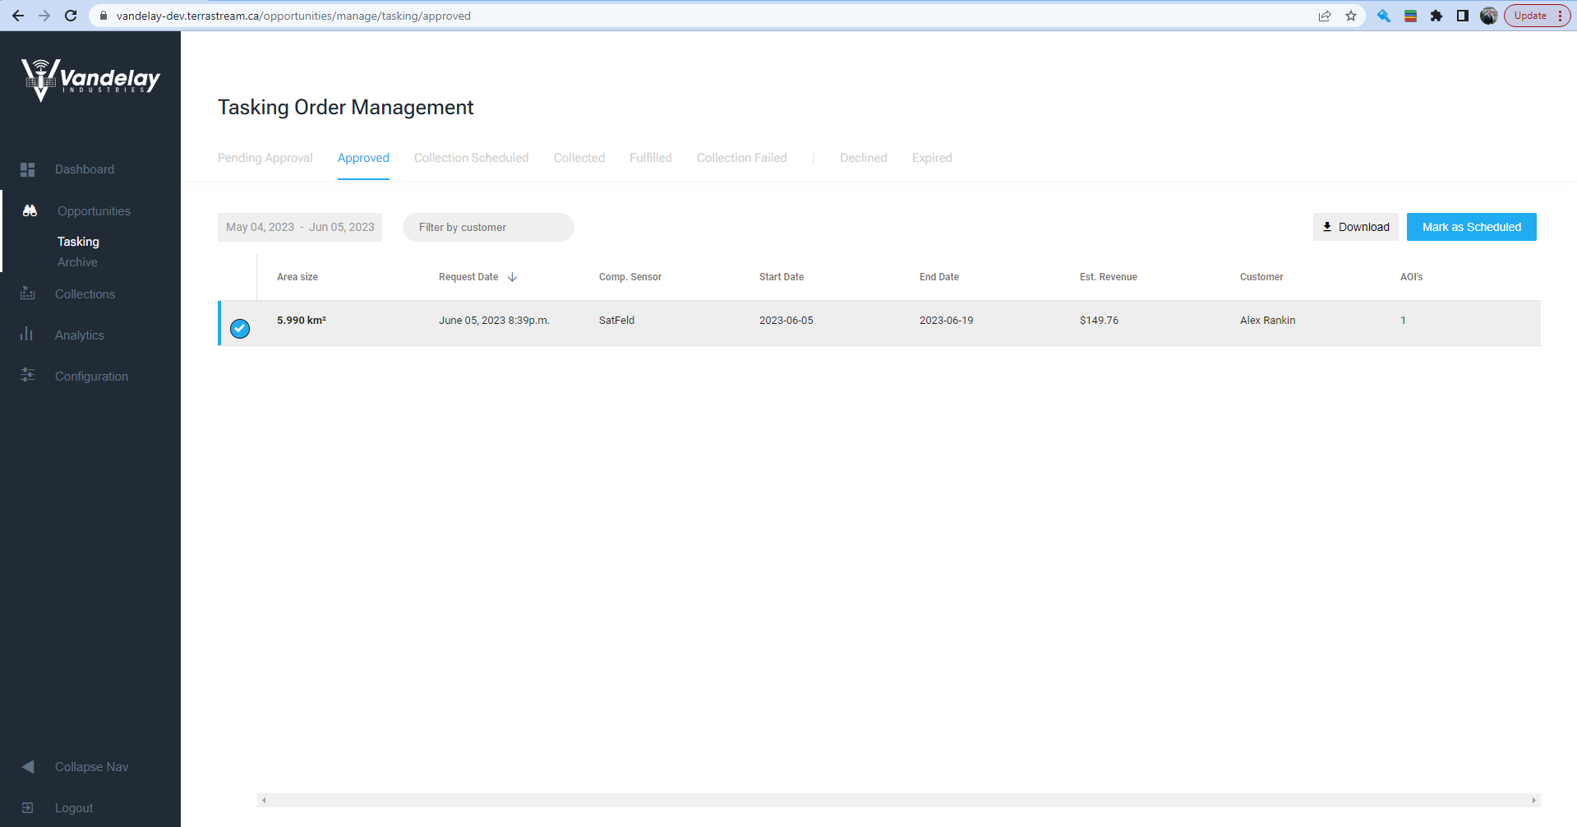Screen dimensions: 1577x827
Task: Click the AOI count link 1
Action: 1403,321
